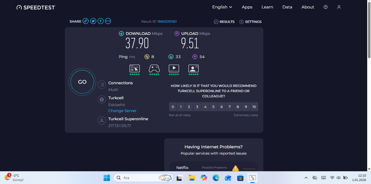371x184 pixels.
Task: Click the upload latency icon showing 54
Action: 195,57
